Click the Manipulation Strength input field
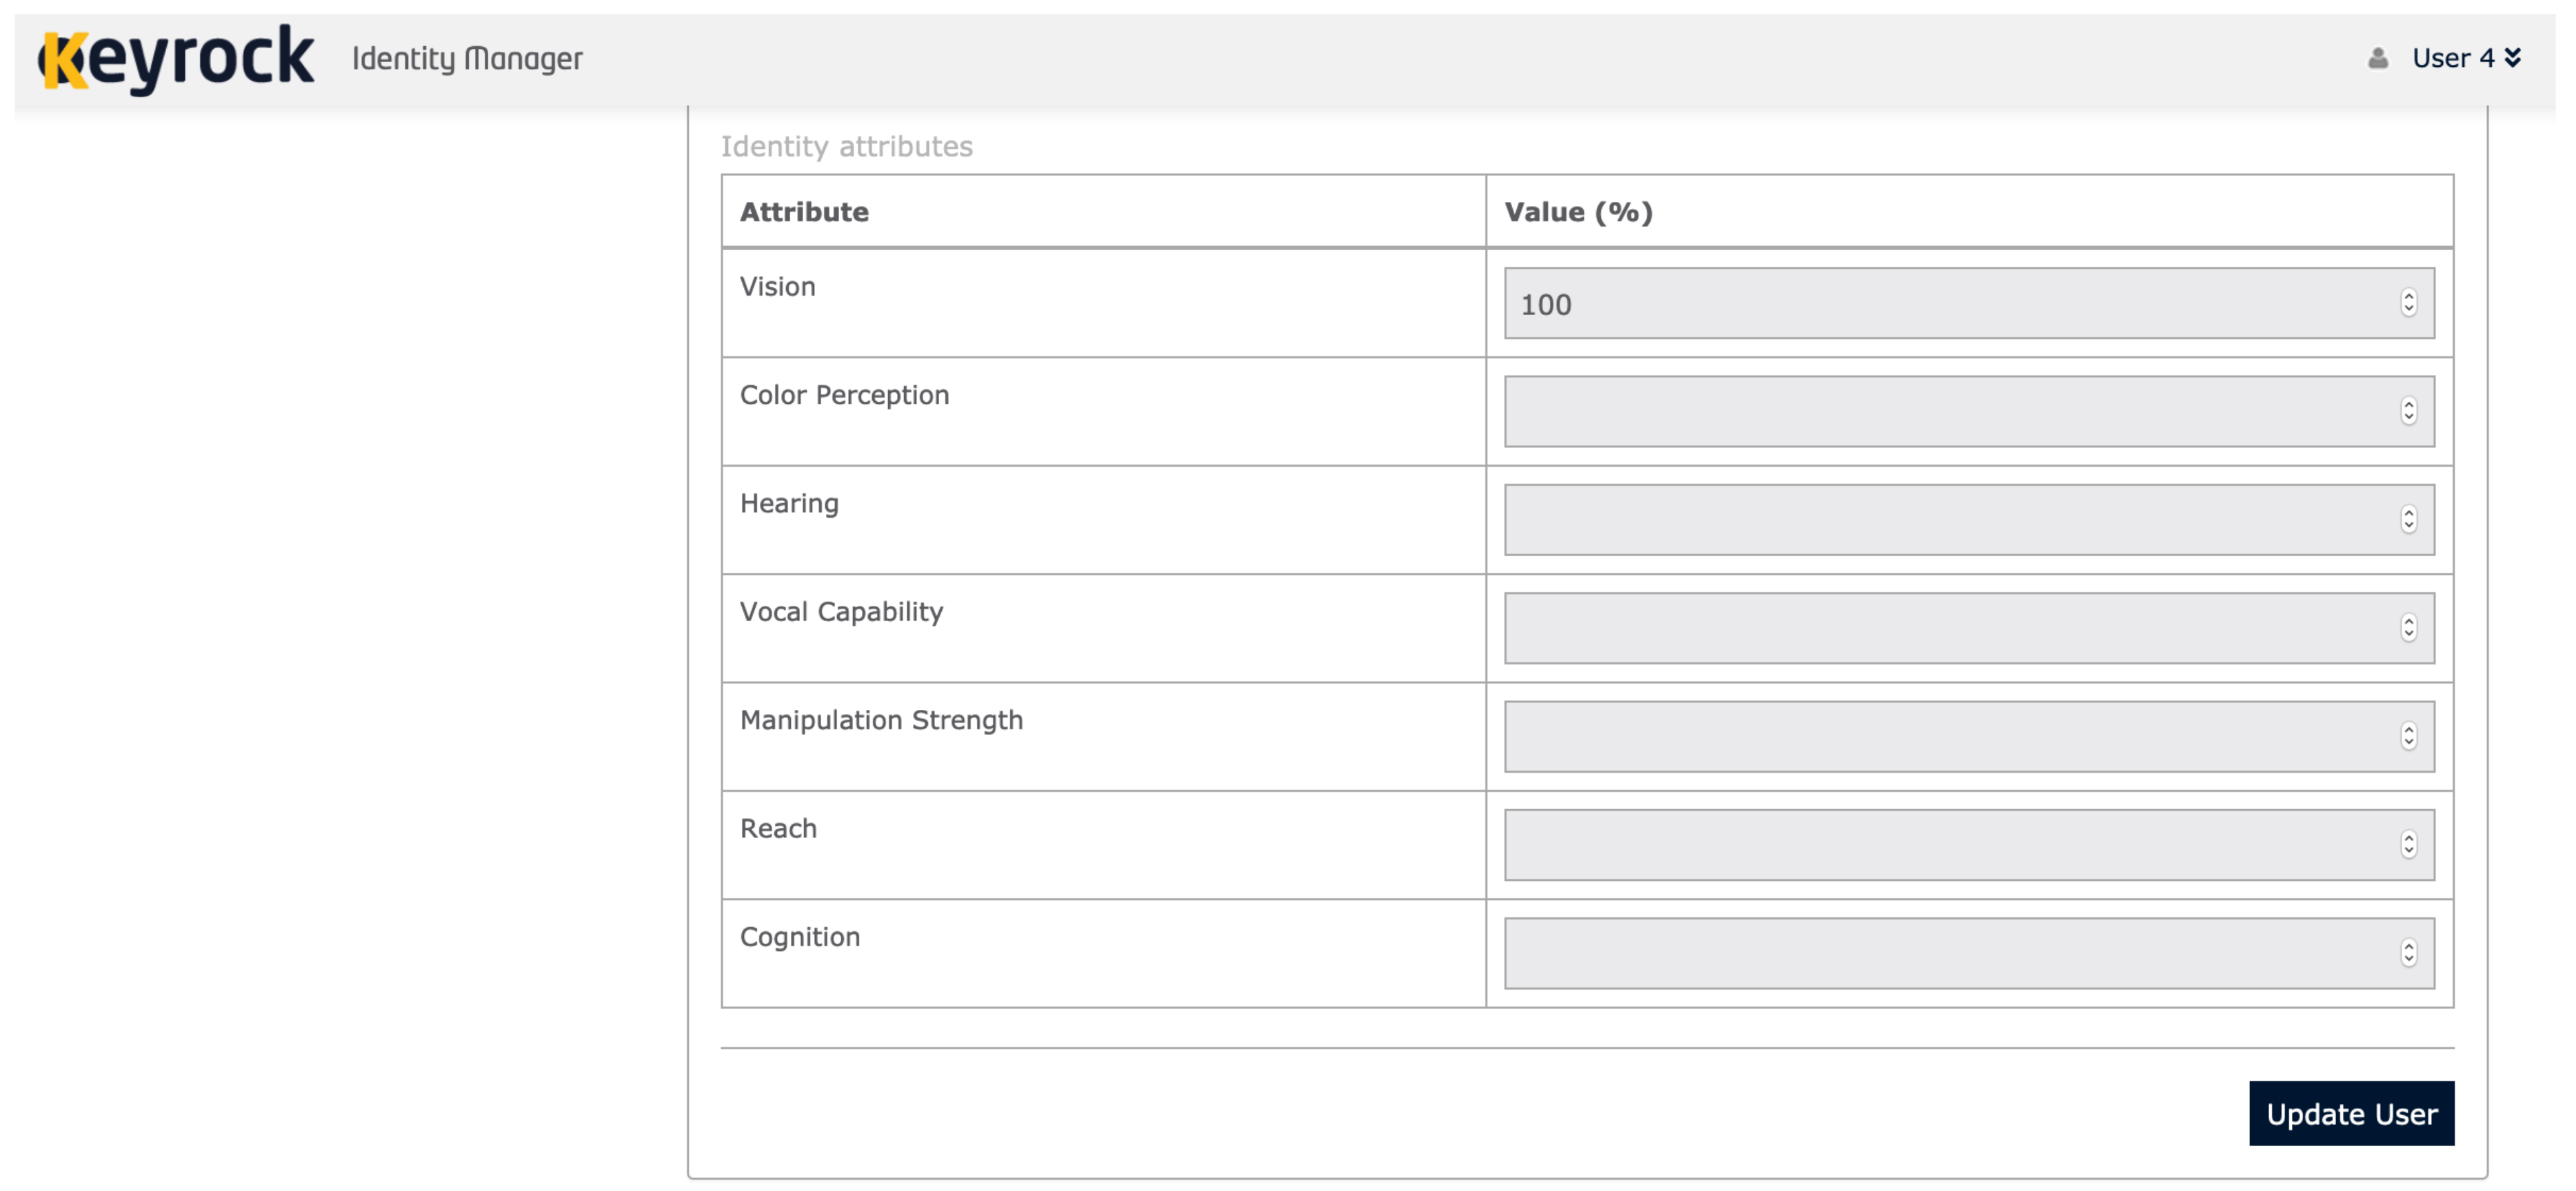 tap(1950, 736)
